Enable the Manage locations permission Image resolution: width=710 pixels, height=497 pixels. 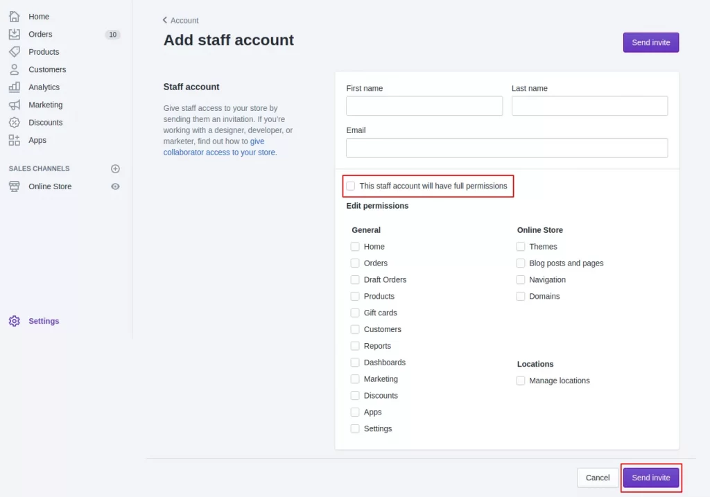click(521, 380)
